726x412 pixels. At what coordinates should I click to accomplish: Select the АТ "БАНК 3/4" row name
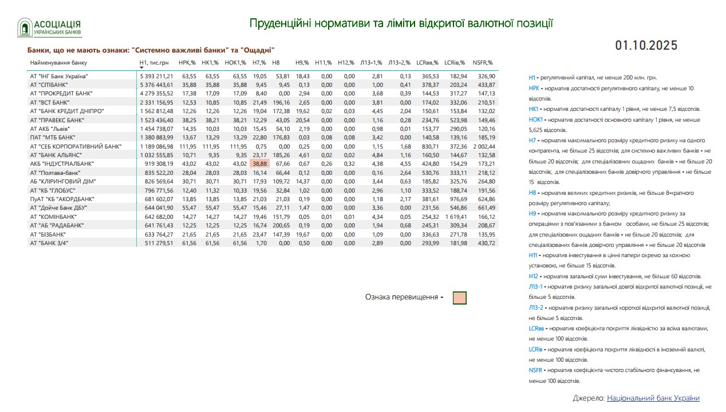50,243
